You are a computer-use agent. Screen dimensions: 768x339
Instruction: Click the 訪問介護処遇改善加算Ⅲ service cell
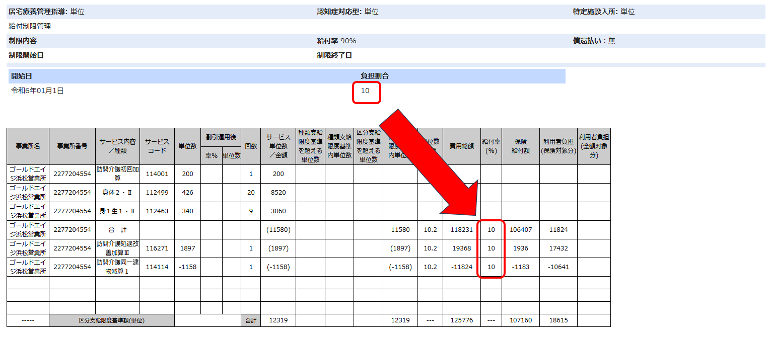pyautogui.click(x=117, y=248)
